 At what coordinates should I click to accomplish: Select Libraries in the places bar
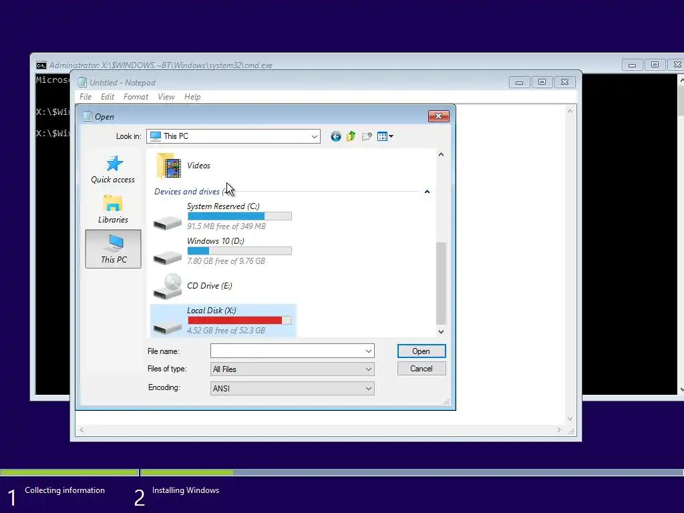tap(113, 209)
